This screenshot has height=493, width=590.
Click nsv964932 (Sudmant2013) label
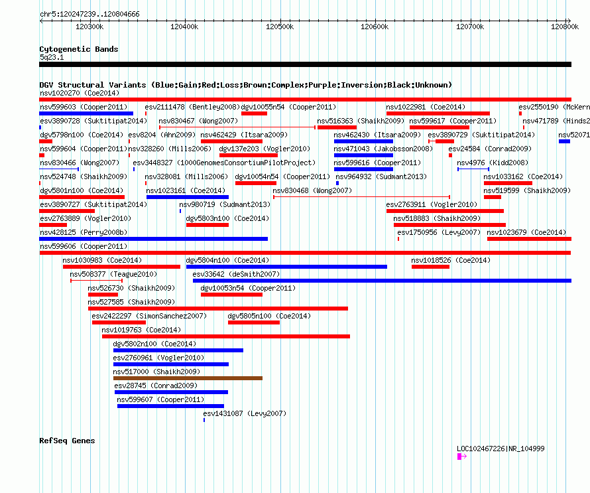(x=381, y=176)
